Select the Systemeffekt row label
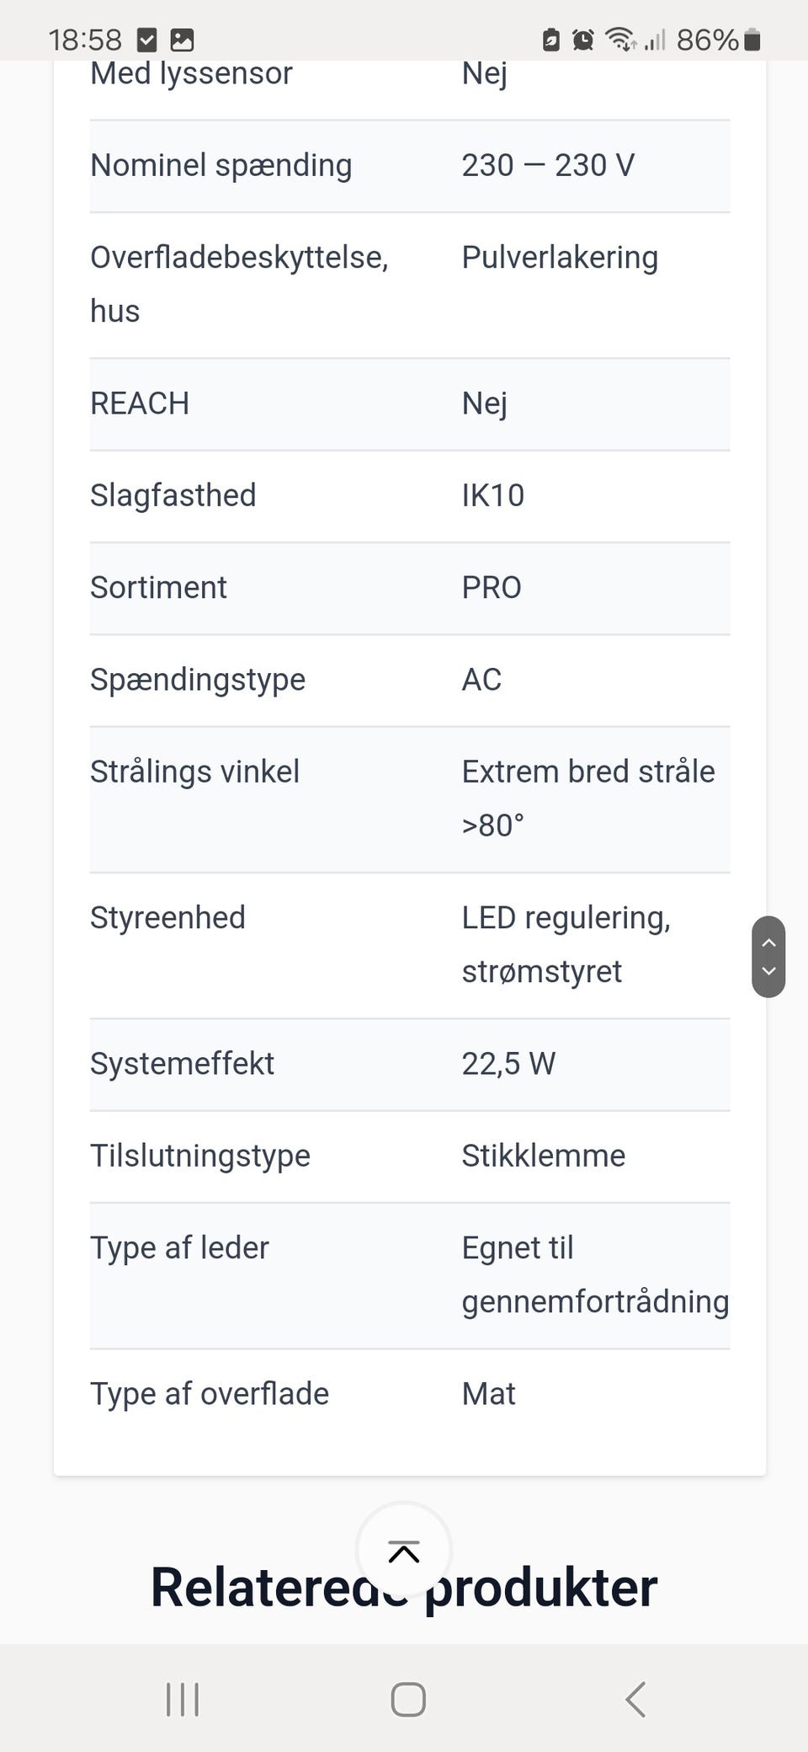Screen dimensions: 808x1752 [182, 1064]
